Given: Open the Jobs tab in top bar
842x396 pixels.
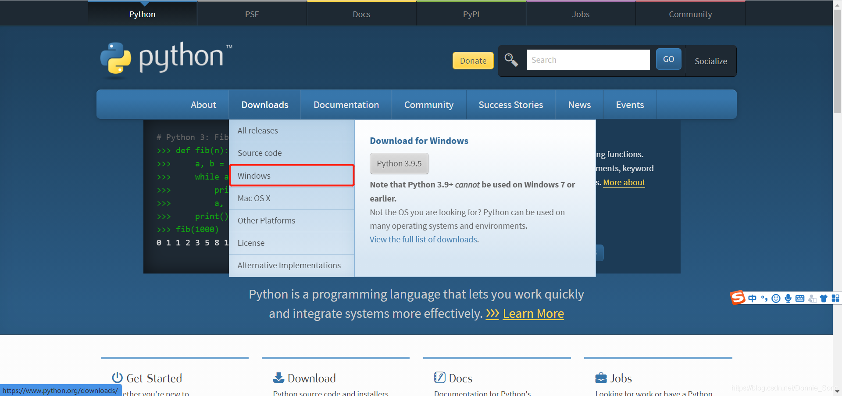Looking at the screenshot, I should tap(581, 14).
